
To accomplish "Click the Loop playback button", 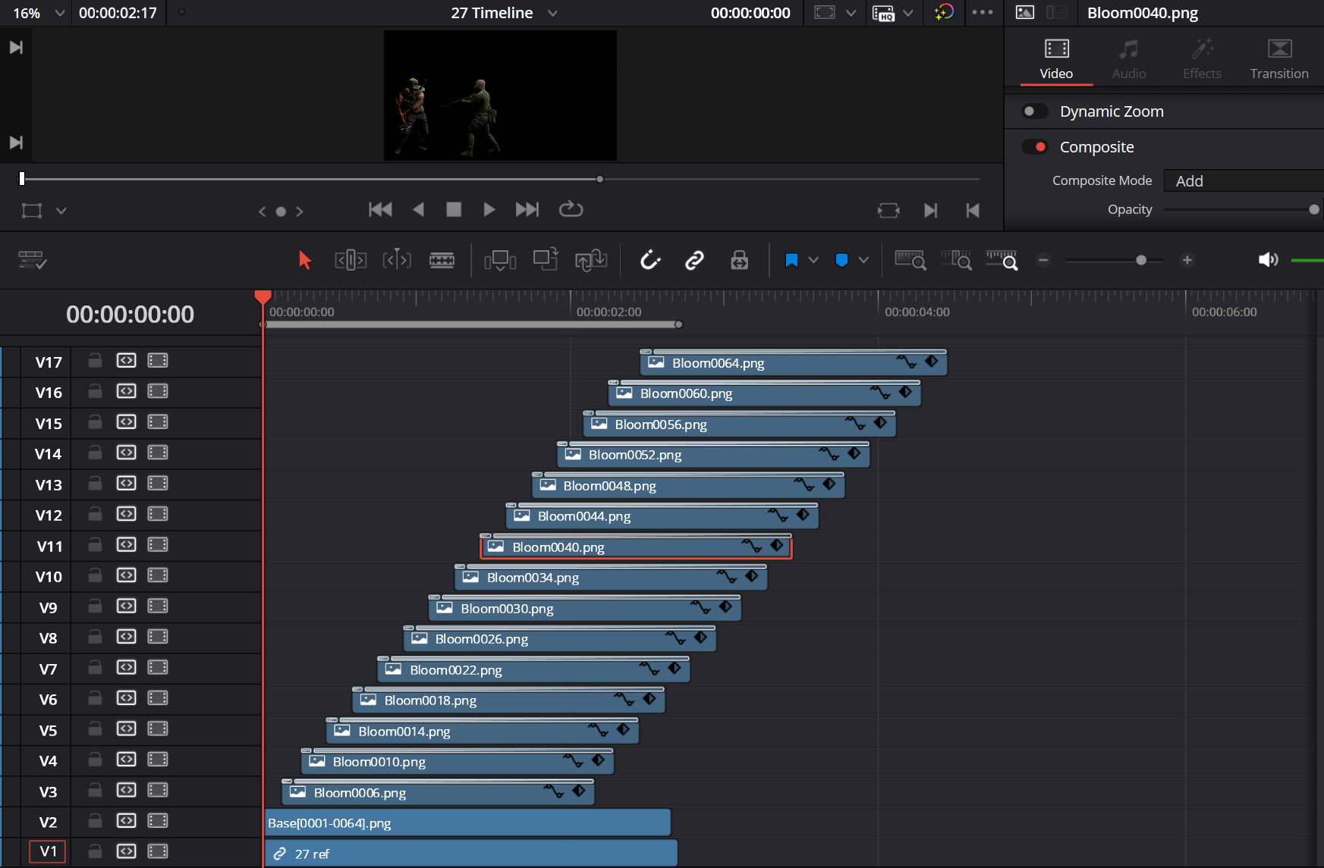I will coord(571,210).
